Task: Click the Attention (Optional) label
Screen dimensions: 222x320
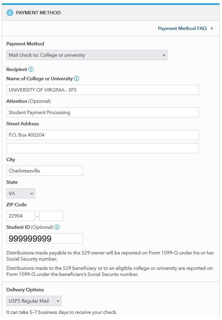Action: pyautogui.click(x=28, y=101)
